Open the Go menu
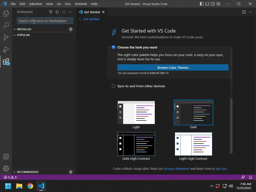Image resolution: width=256 pixels, height=192 pixels. pos(59,4)
